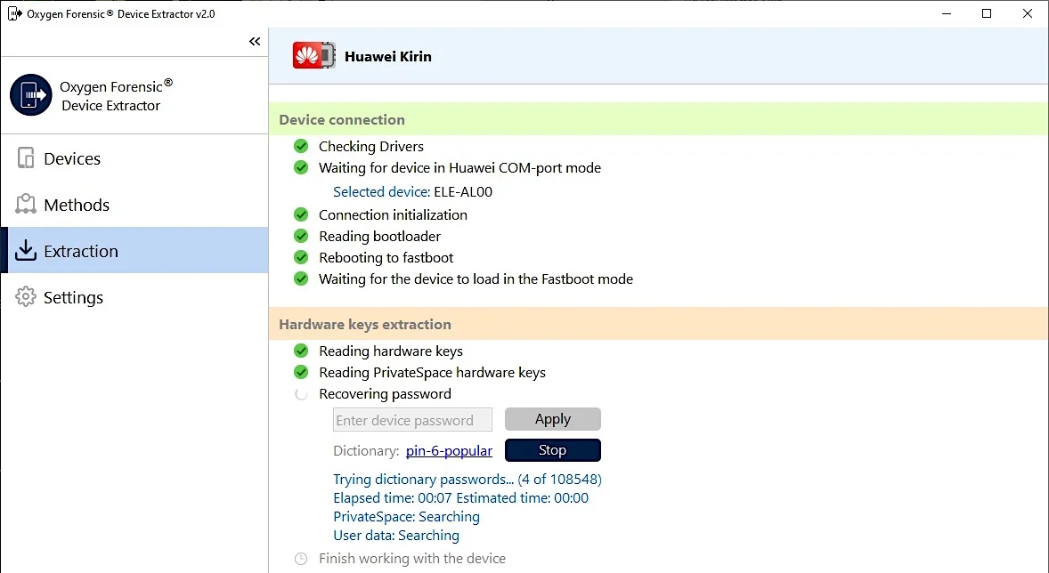Screen dimensions: 1049x573
Task: Click the Elapsed time status line
Action: coord(461,498)
